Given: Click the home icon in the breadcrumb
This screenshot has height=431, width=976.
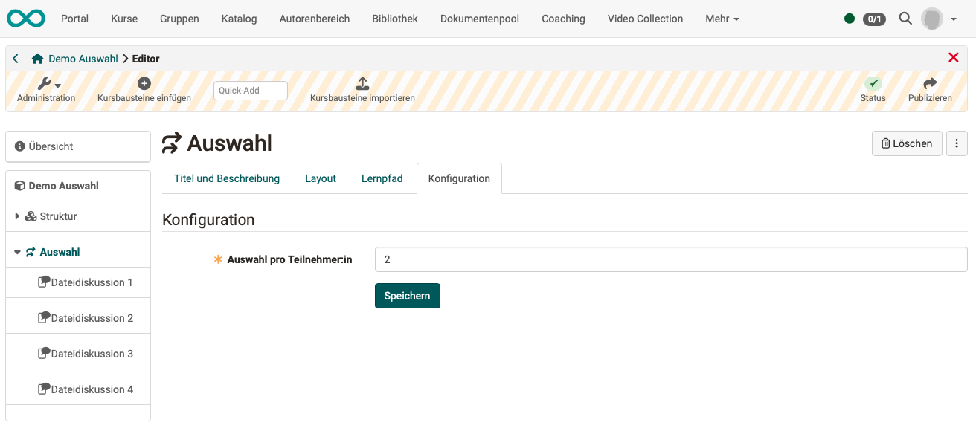Looking at the screenshot, I should tap(36, 58).
